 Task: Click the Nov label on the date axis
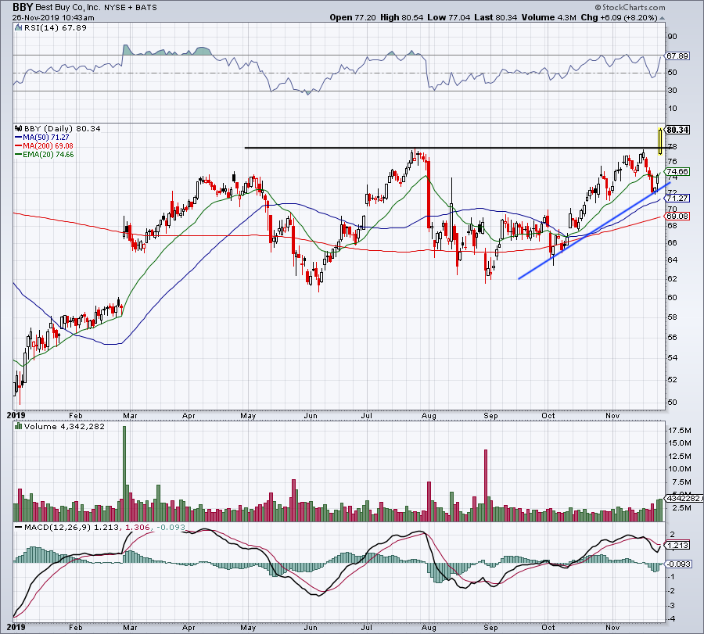pyautogui.click(x=613, y=417)
